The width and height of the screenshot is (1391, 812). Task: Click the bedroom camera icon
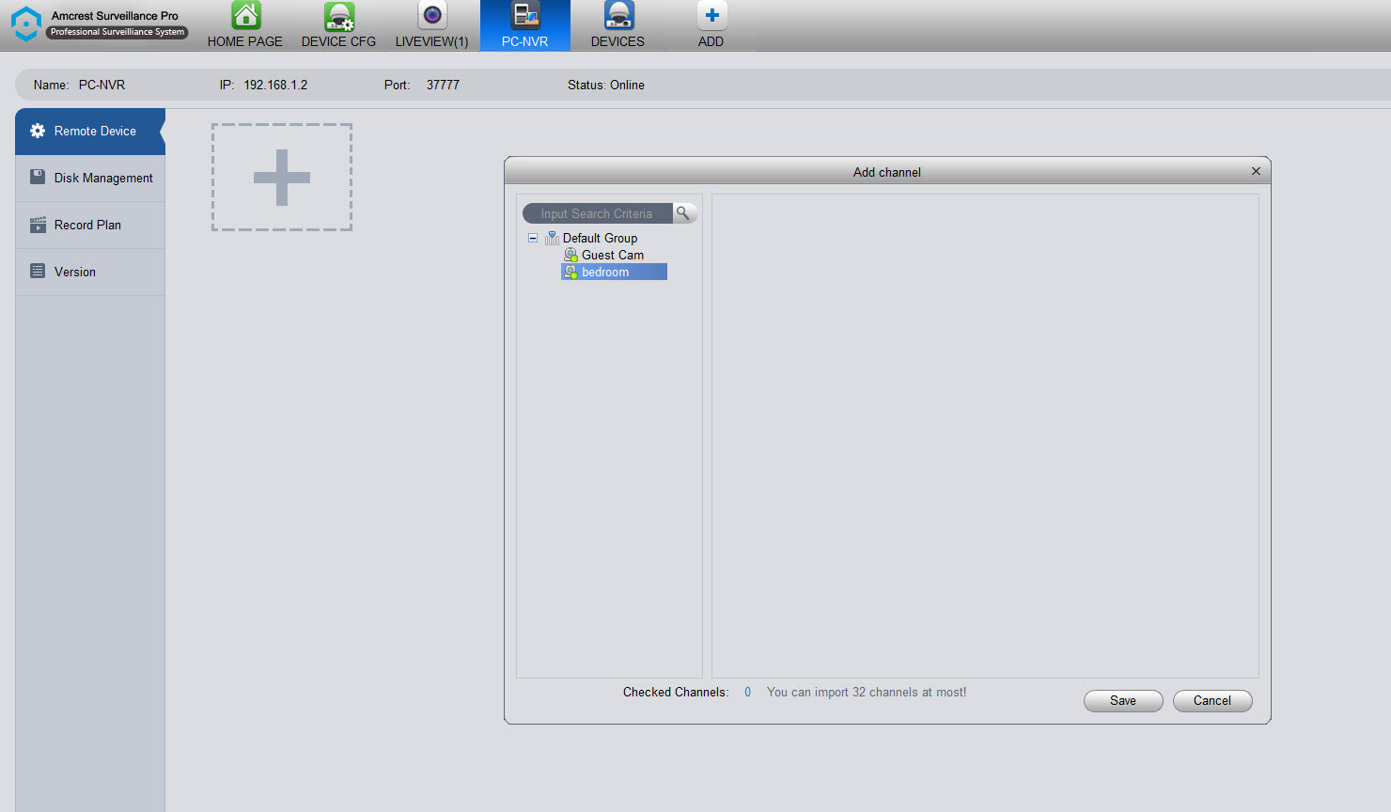[570, 272]
